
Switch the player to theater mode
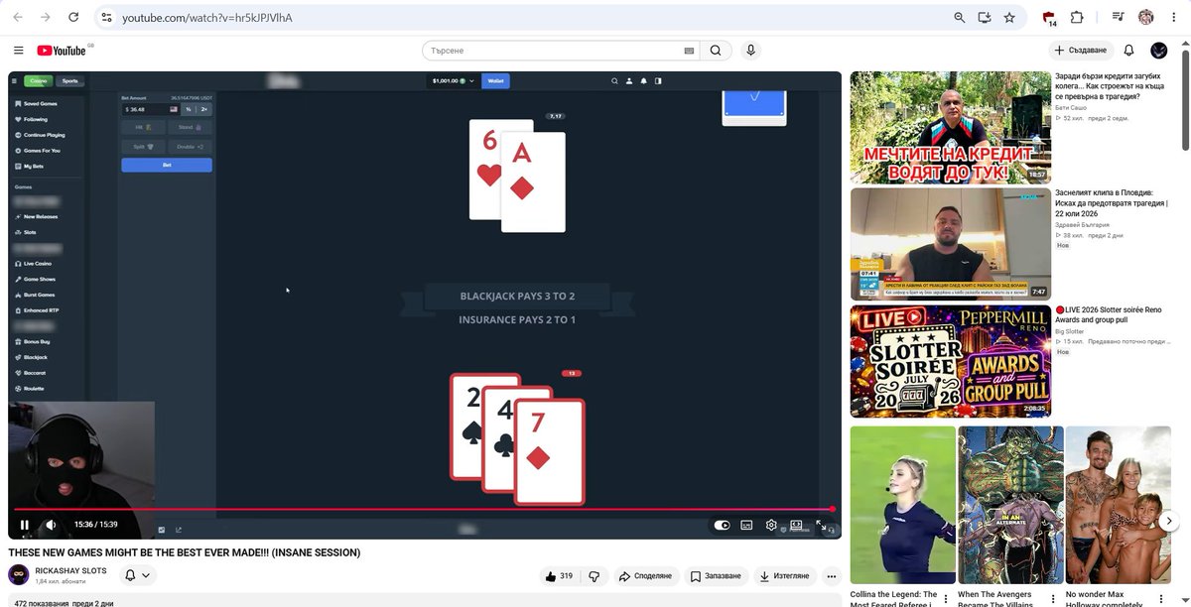[x=796, y=526]
